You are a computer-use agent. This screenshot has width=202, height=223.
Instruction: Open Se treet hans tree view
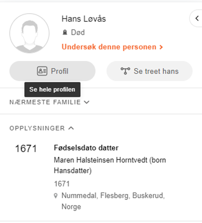[x=149, y=71]
